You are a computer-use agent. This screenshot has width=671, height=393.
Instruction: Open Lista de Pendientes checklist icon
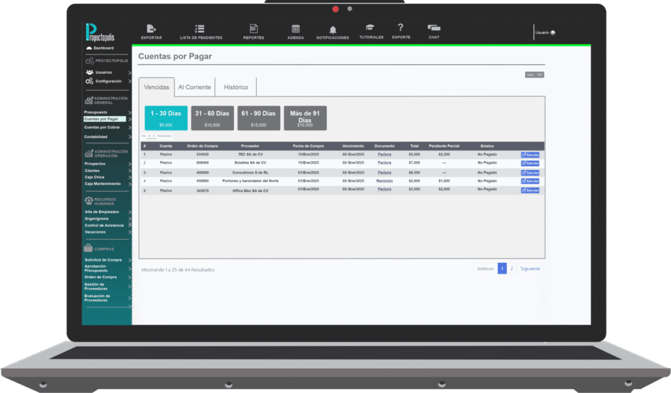[x=200, y=29]
